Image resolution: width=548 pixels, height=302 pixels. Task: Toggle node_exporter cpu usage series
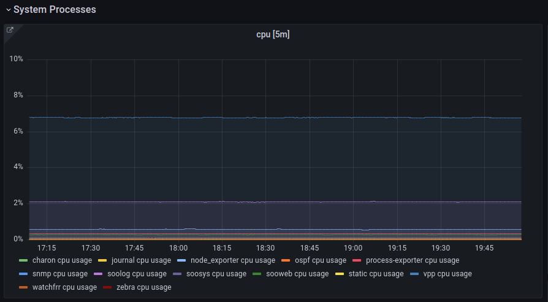232,260
